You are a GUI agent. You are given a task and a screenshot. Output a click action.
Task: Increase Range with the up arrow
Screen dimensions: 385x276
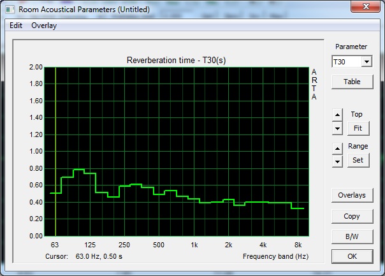pos(337,149)
